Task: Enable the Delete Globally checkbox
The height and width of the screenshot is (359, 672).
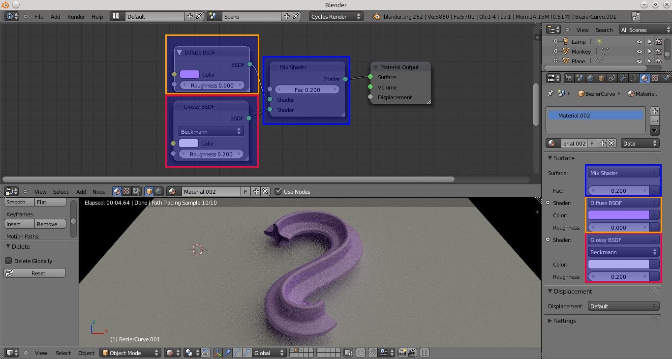Action: coord(8,261)
